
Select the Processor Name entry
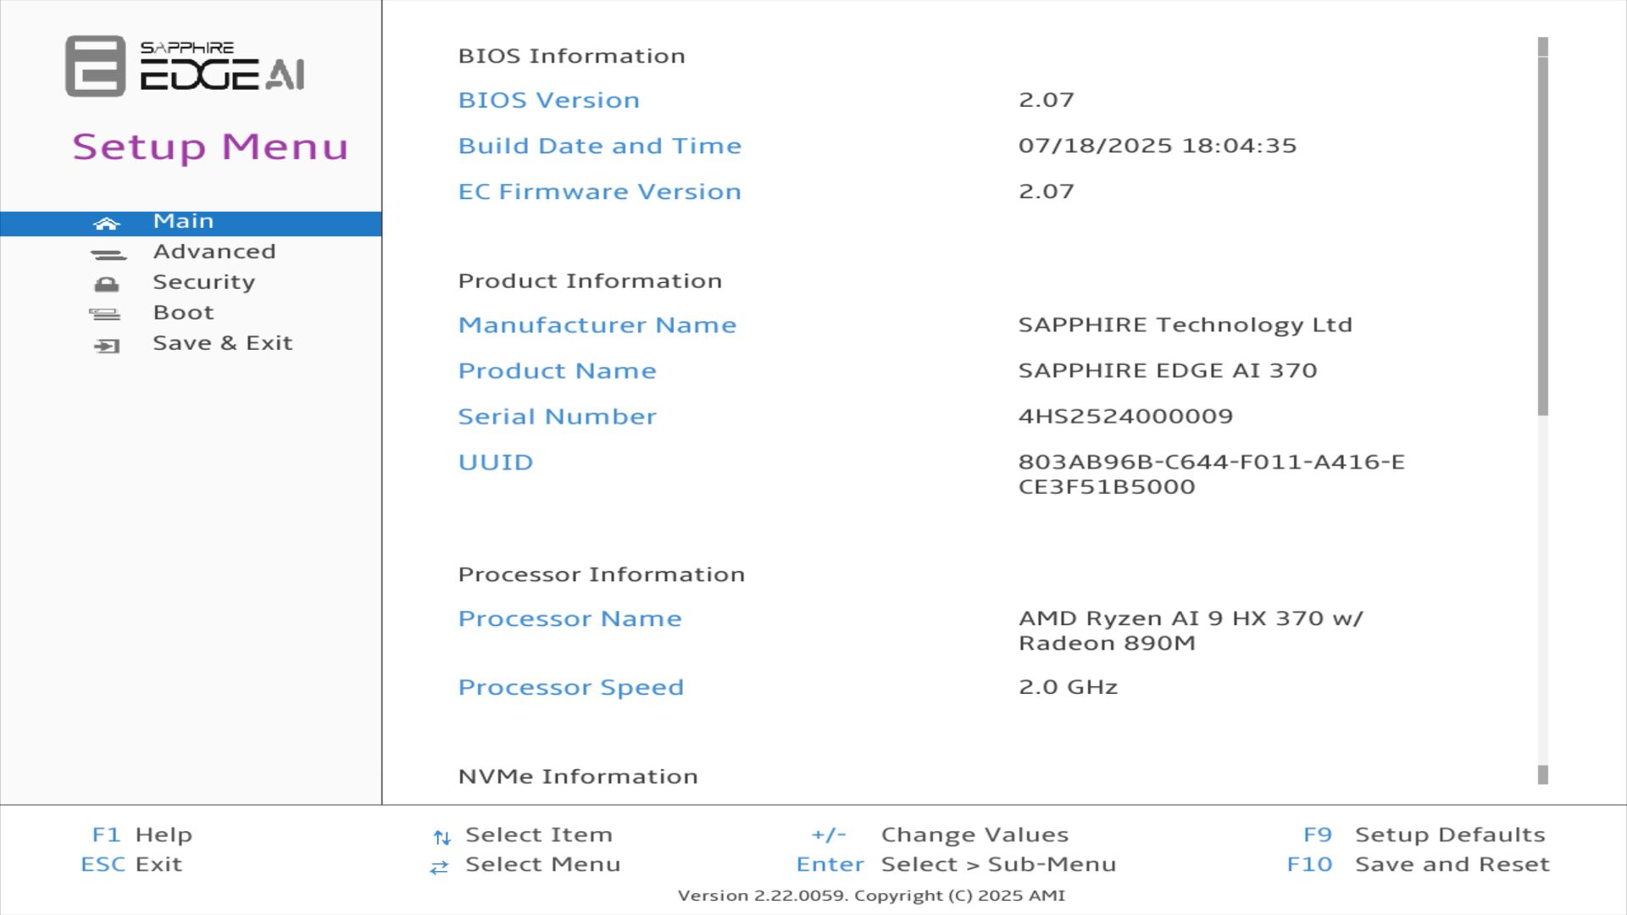click(x=569, y=618)
